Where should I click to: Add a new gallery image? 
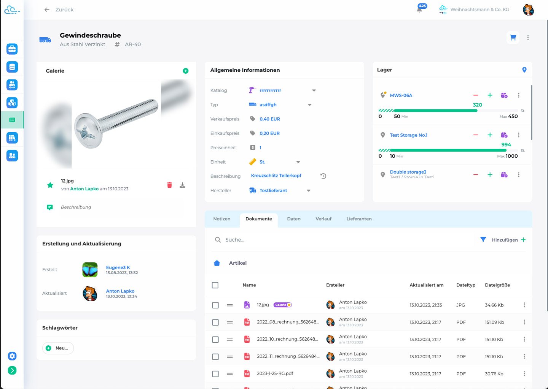tap(186, 71)
